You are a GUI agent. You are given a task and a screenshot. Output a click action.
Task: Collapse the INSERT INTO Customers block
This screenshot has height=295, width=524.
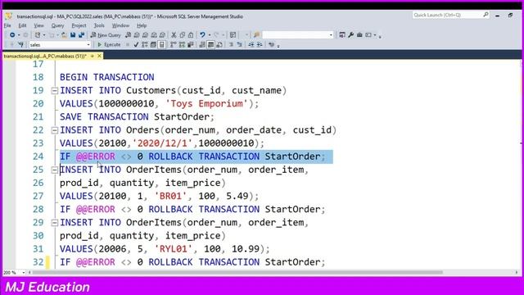click(55, 91)
